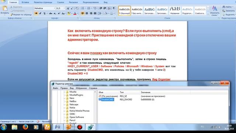Open the Вид ribbon tab in Word
236x133 pixels.
click(105, 3)
